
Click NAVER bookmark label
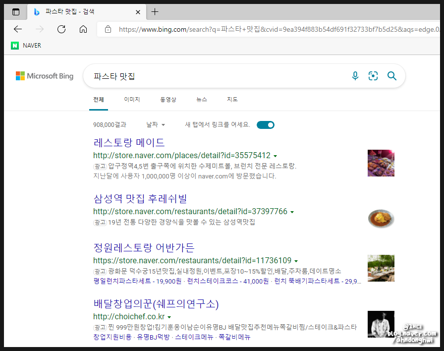coord(32,45)
